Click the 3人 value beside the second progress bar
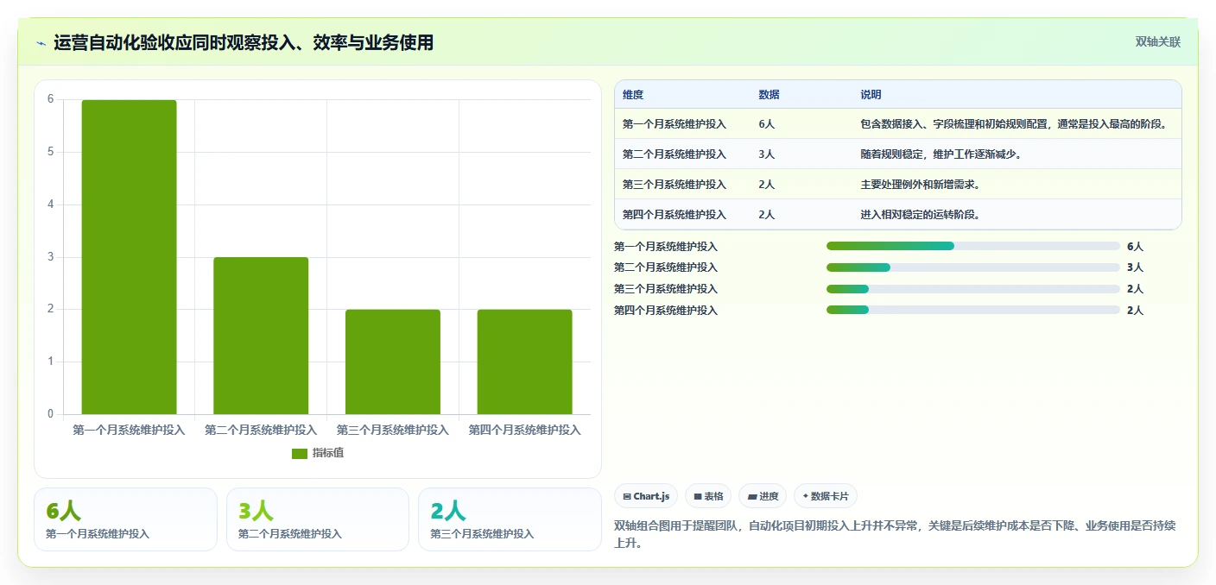 [1135, 267]
